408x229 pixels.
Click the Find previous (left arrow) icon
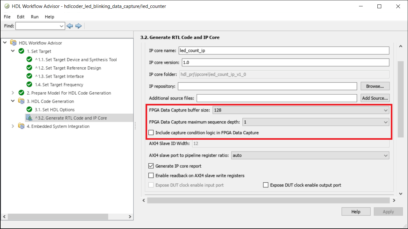[70, 26]
